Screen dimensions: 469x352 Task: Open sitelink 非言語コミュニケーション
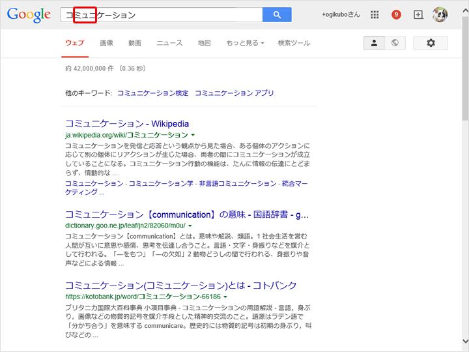pos(238,183)
